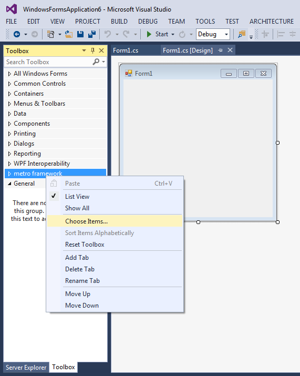Select Move Up in context menu
Screen dimensions: 300x376
click(115, 294)
